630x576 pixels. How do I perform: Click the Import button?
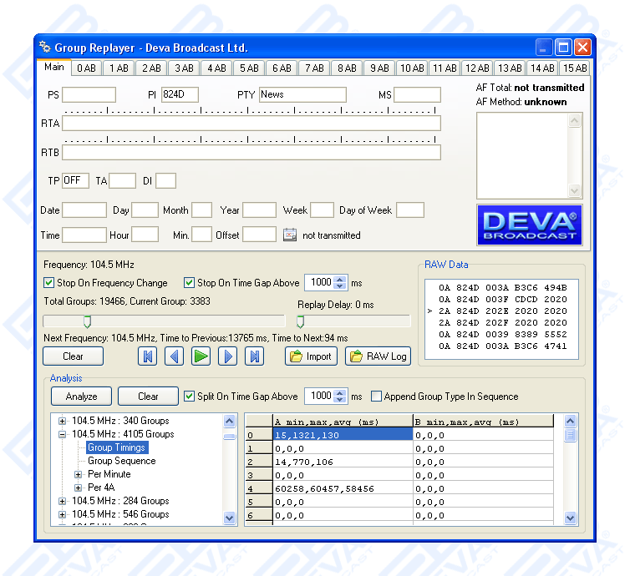click(311, 356)
